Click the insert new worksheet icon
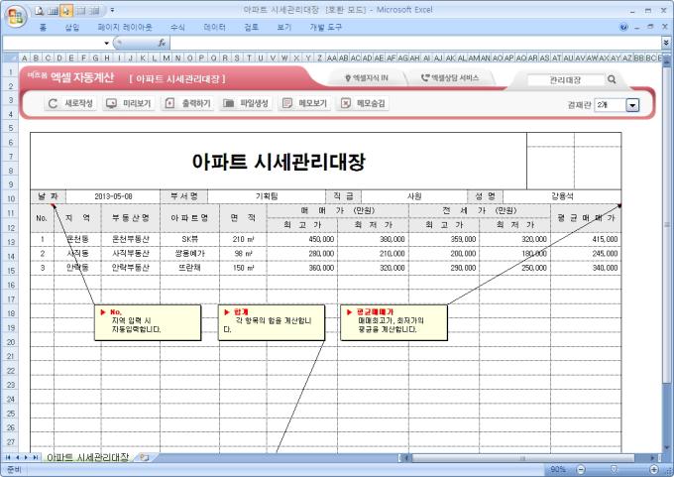The width and height of the screenshot is (674, 477). click(144, 457)
